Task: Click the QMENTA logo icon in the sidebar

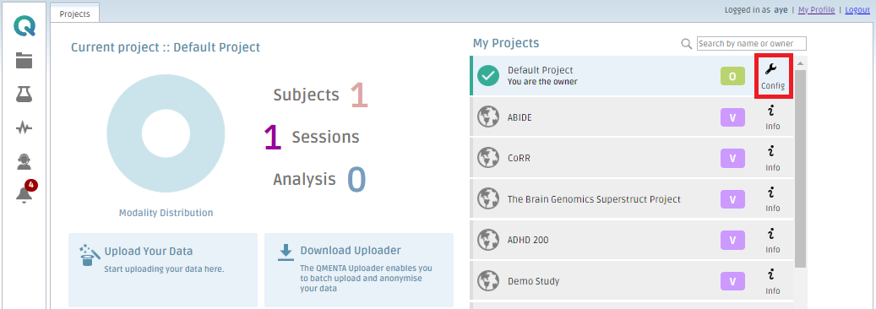Action: pos(24,25)
